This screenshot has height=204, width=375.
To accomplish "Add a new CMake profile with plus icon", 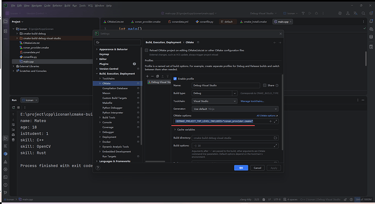I will pyautogui.click(x=147, y=76).
